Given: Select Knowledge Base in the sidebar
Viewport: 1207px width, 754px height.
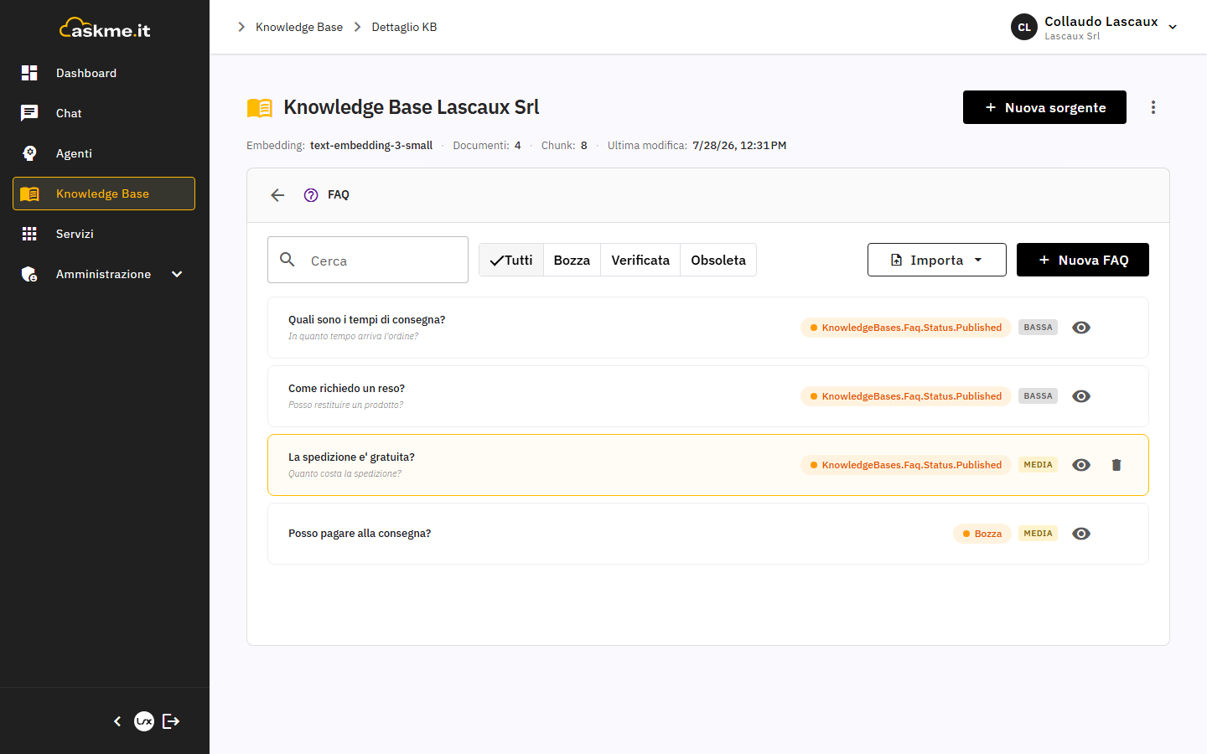Looking at the screenshot, I should (104, 194).
